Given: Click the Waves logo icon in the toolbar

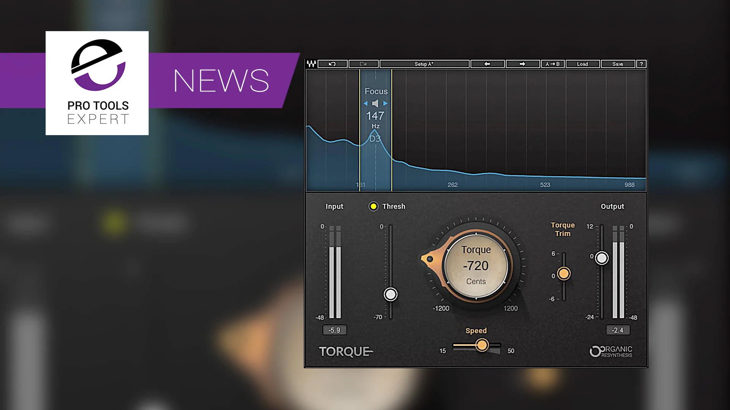Looking at the screenshot, I should (x=311, y=64).
